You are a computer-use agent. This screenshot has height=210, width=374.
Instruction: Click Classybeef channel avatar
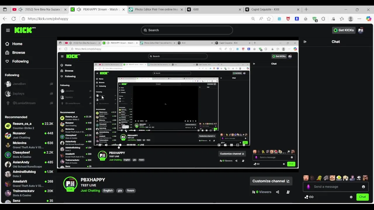point(8,155)
